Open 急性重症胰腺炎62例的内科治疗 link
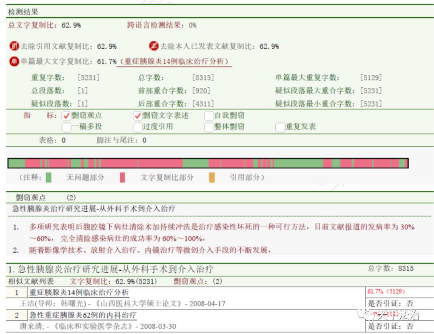Viewport: 434px width, 334px height. tap(83, 315)
